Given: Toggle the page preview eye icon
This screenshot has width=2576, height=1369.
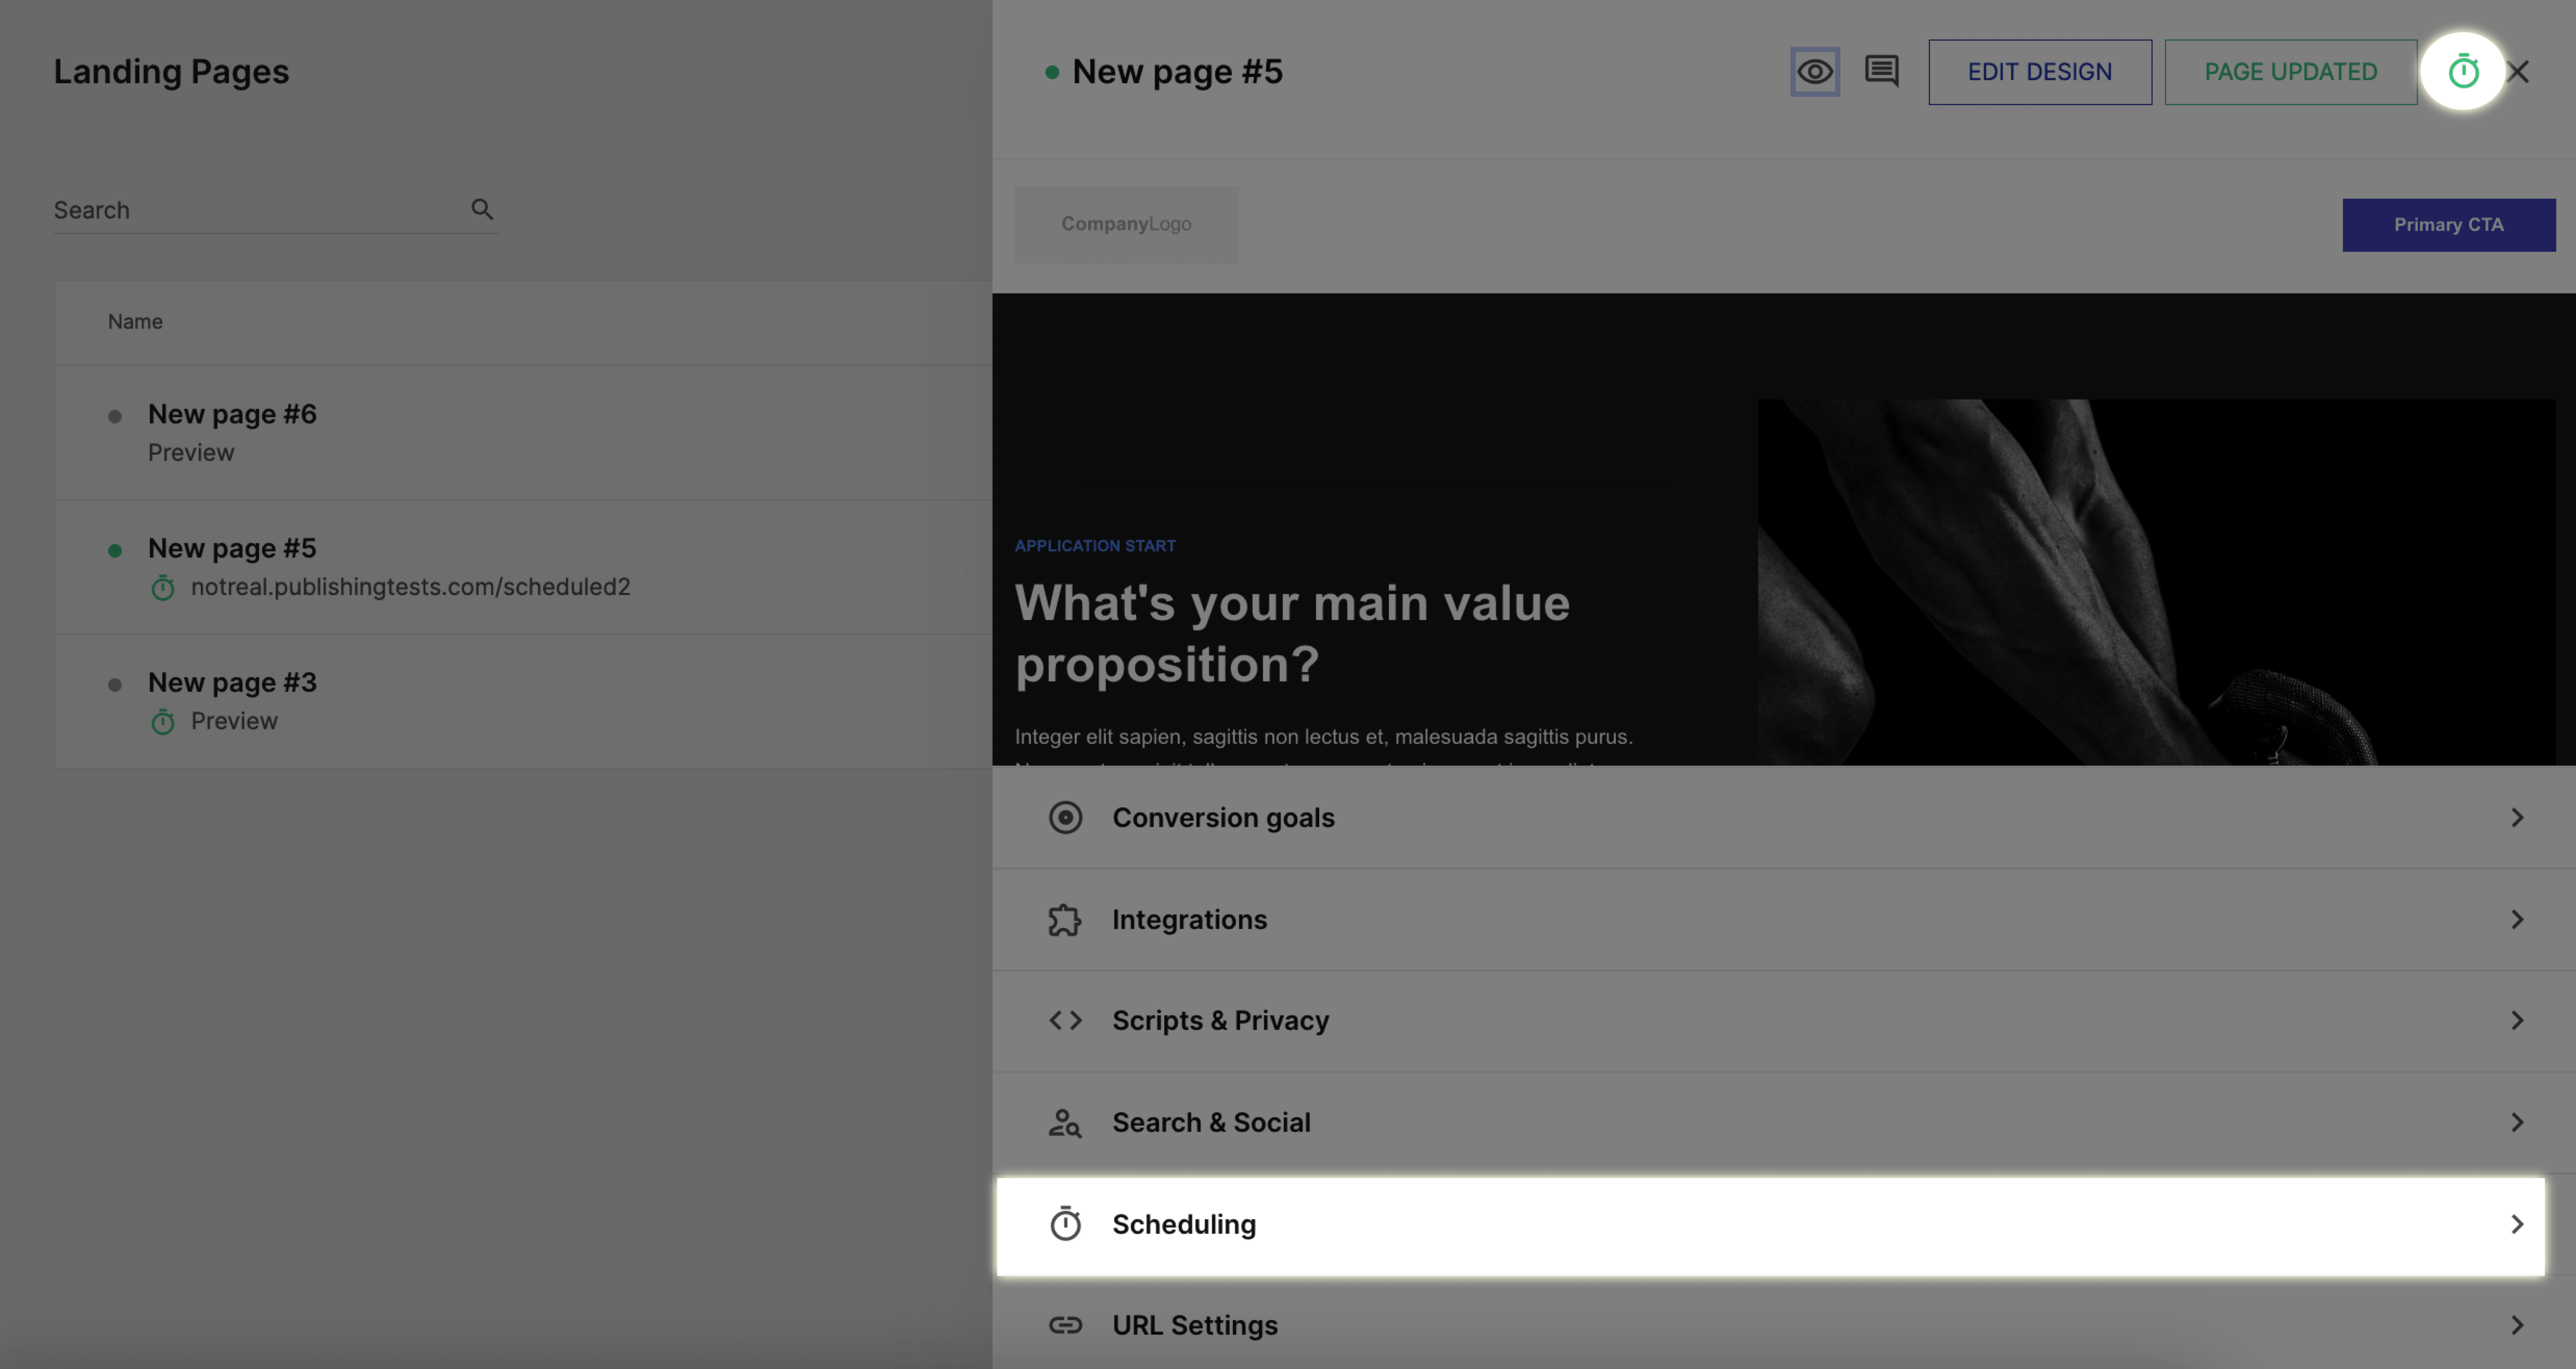Looking at the screenshot, I should [1815, 72].
